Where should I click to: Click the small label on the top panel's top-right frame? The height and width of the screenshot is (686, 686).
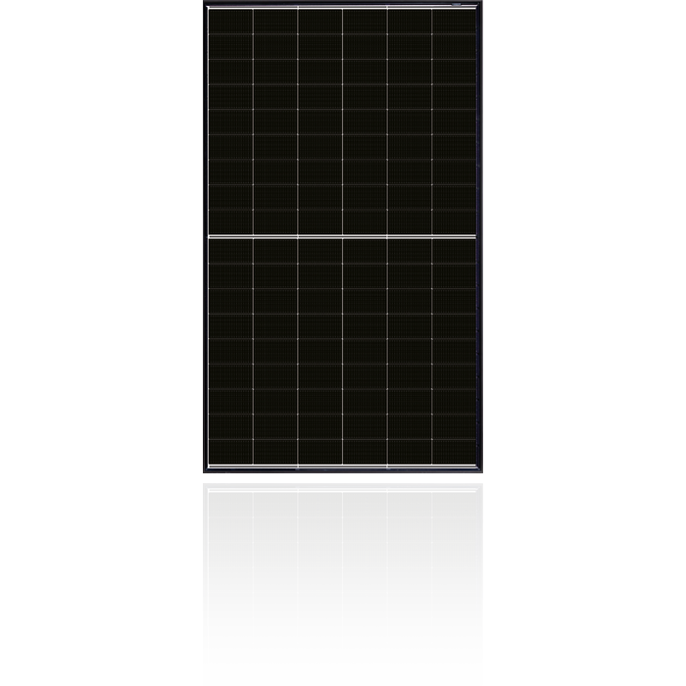pyautogui.click(x=457, y=5)
